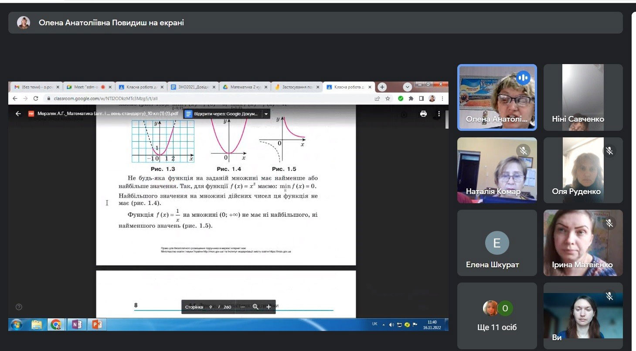Switch to the Meet 'edm' tab
The height and width of the screenshot is (351, 636).
point(88,87)
